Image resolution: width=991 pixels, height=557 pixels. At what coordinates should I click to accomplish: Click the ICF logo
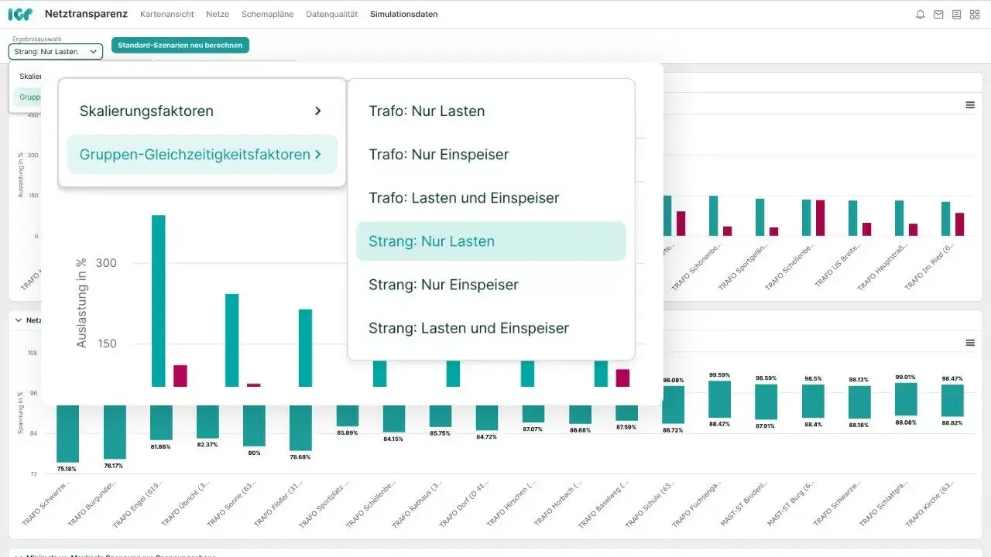[x=19, y=14]
